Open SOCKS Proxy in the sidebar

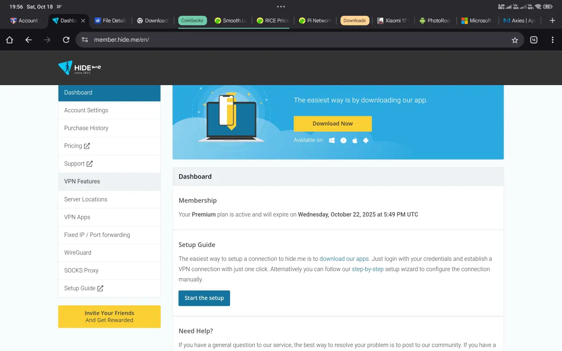pyautogui.click(x=109, y=270)
